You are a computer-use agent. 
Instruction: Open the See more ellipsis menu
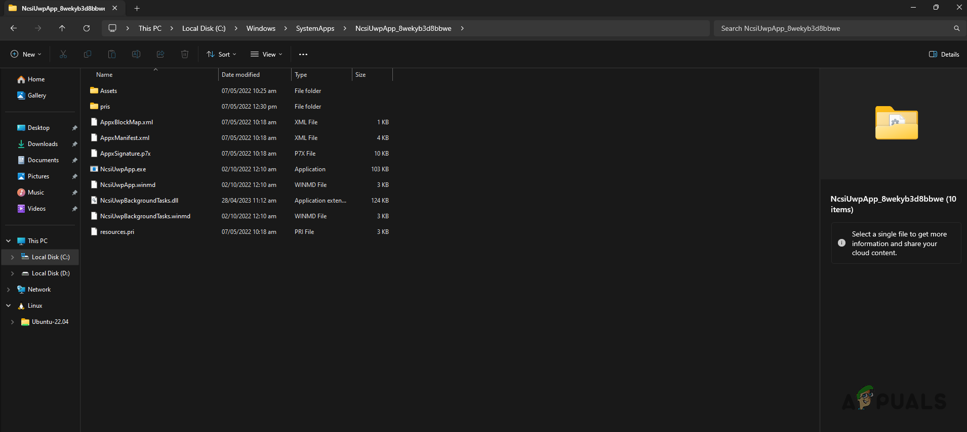(x=303, y=54)
